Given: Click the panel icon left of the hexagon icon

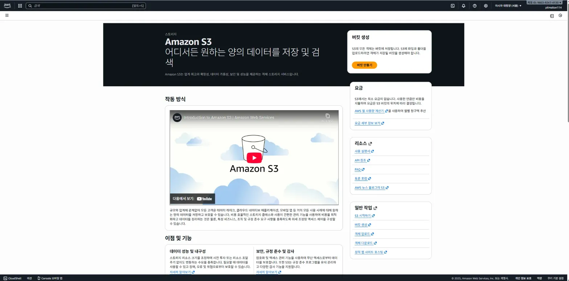Looking at the screenshot, I should click(552, 16).
